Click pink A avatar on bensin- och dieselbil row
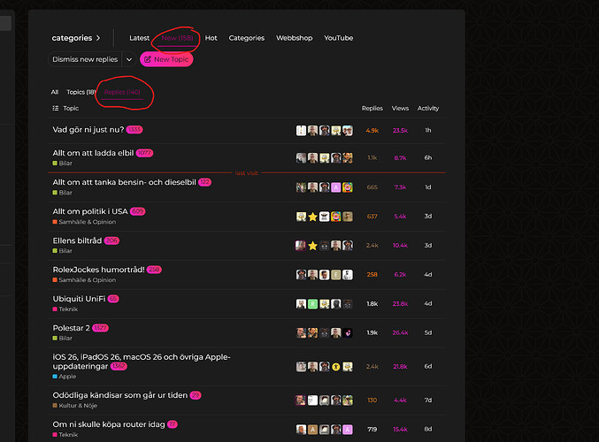 point(336,187)
